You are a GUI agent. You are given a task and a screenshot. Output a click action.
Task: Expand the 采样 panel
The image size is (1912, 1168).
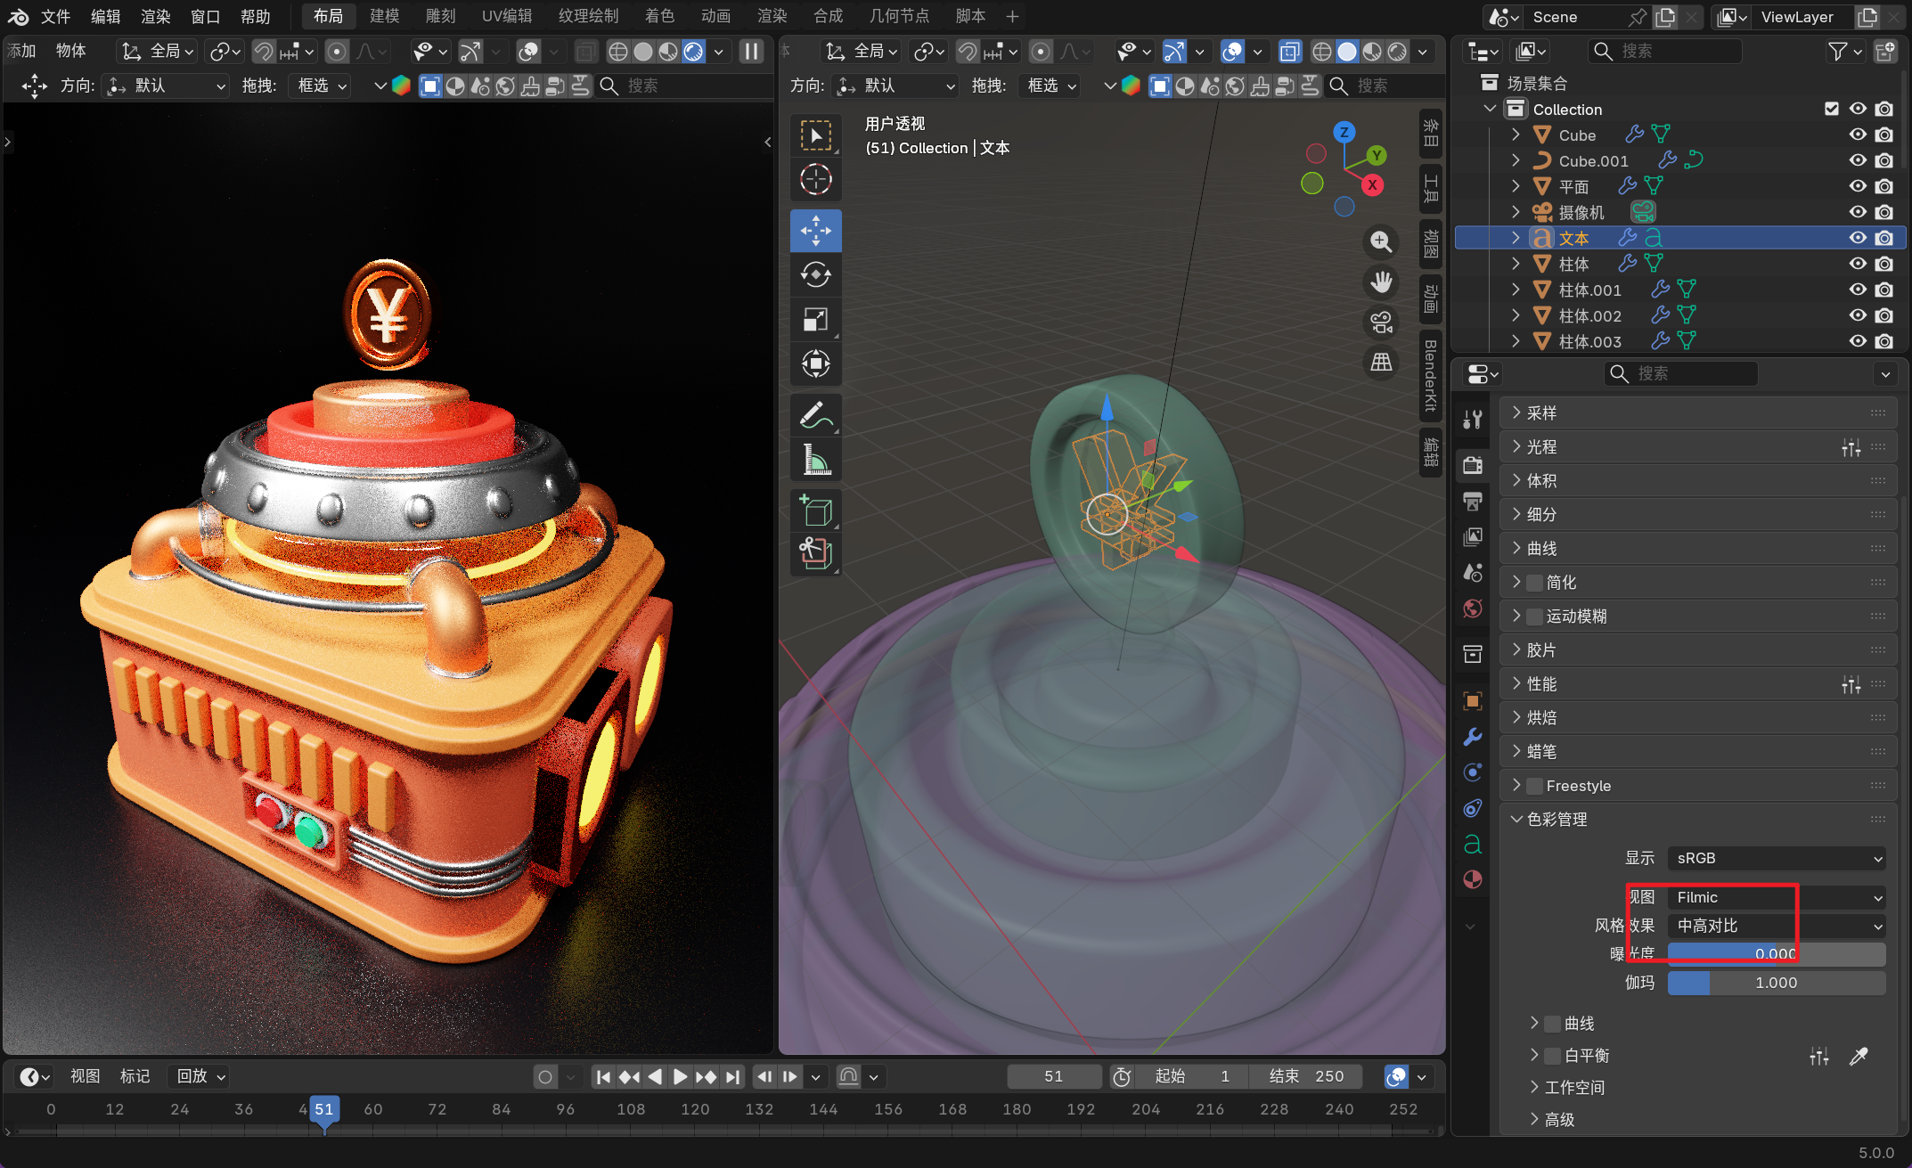[1542, 412]
